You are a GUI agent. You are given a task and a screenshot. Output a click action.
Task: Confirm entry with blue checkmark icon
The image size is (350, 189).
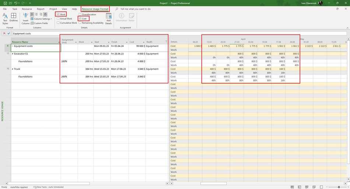point(9,33)
